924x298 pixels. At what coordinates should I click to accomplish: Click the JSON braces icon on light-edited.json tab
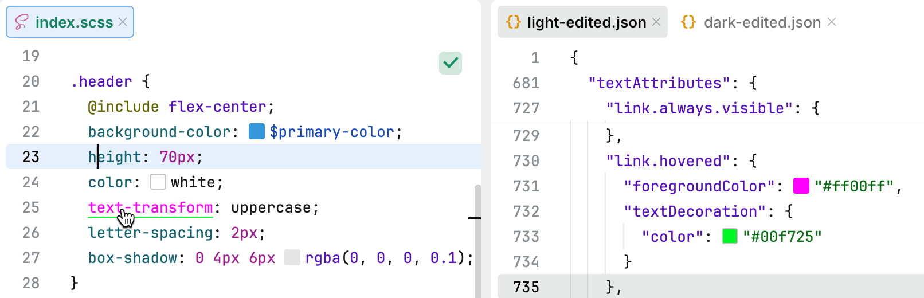pos(514,22)
